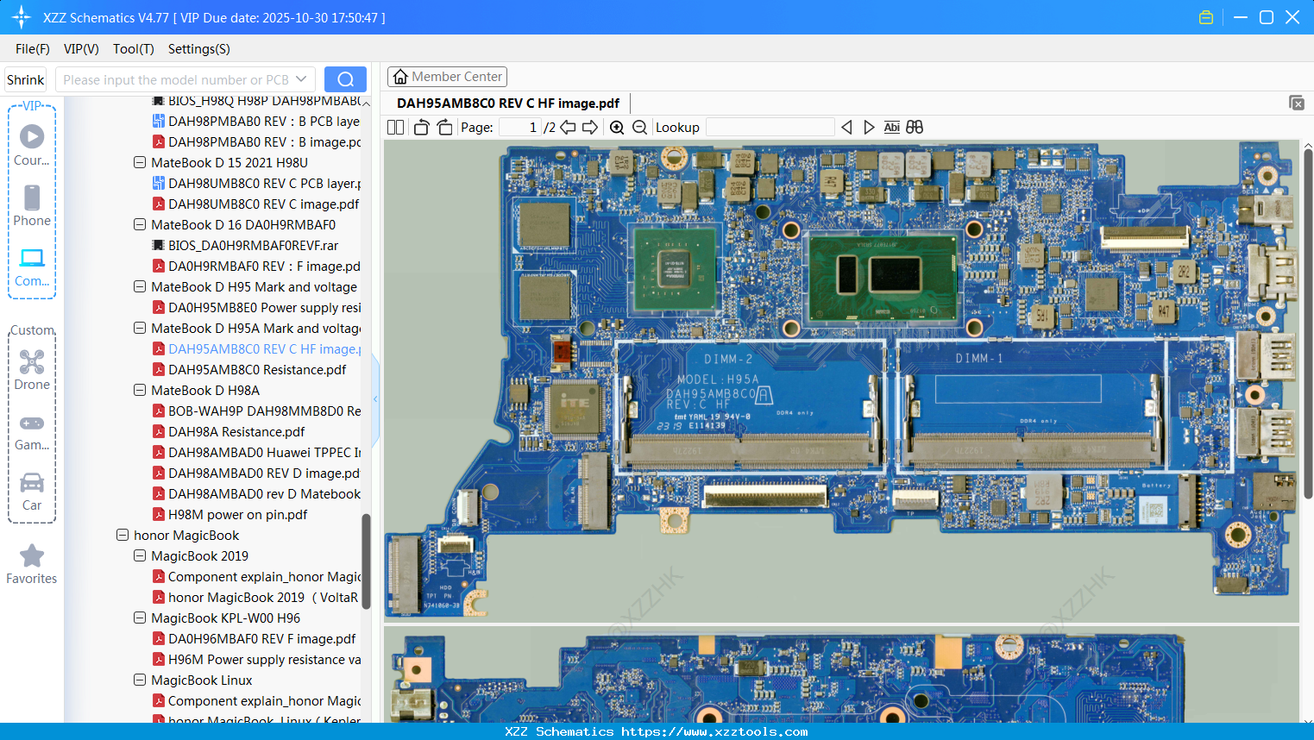
Task: Select the DAH95AMB8C0 REV C HF image.pdf tab
Action: pyautogui.click(x=508, y=103)
